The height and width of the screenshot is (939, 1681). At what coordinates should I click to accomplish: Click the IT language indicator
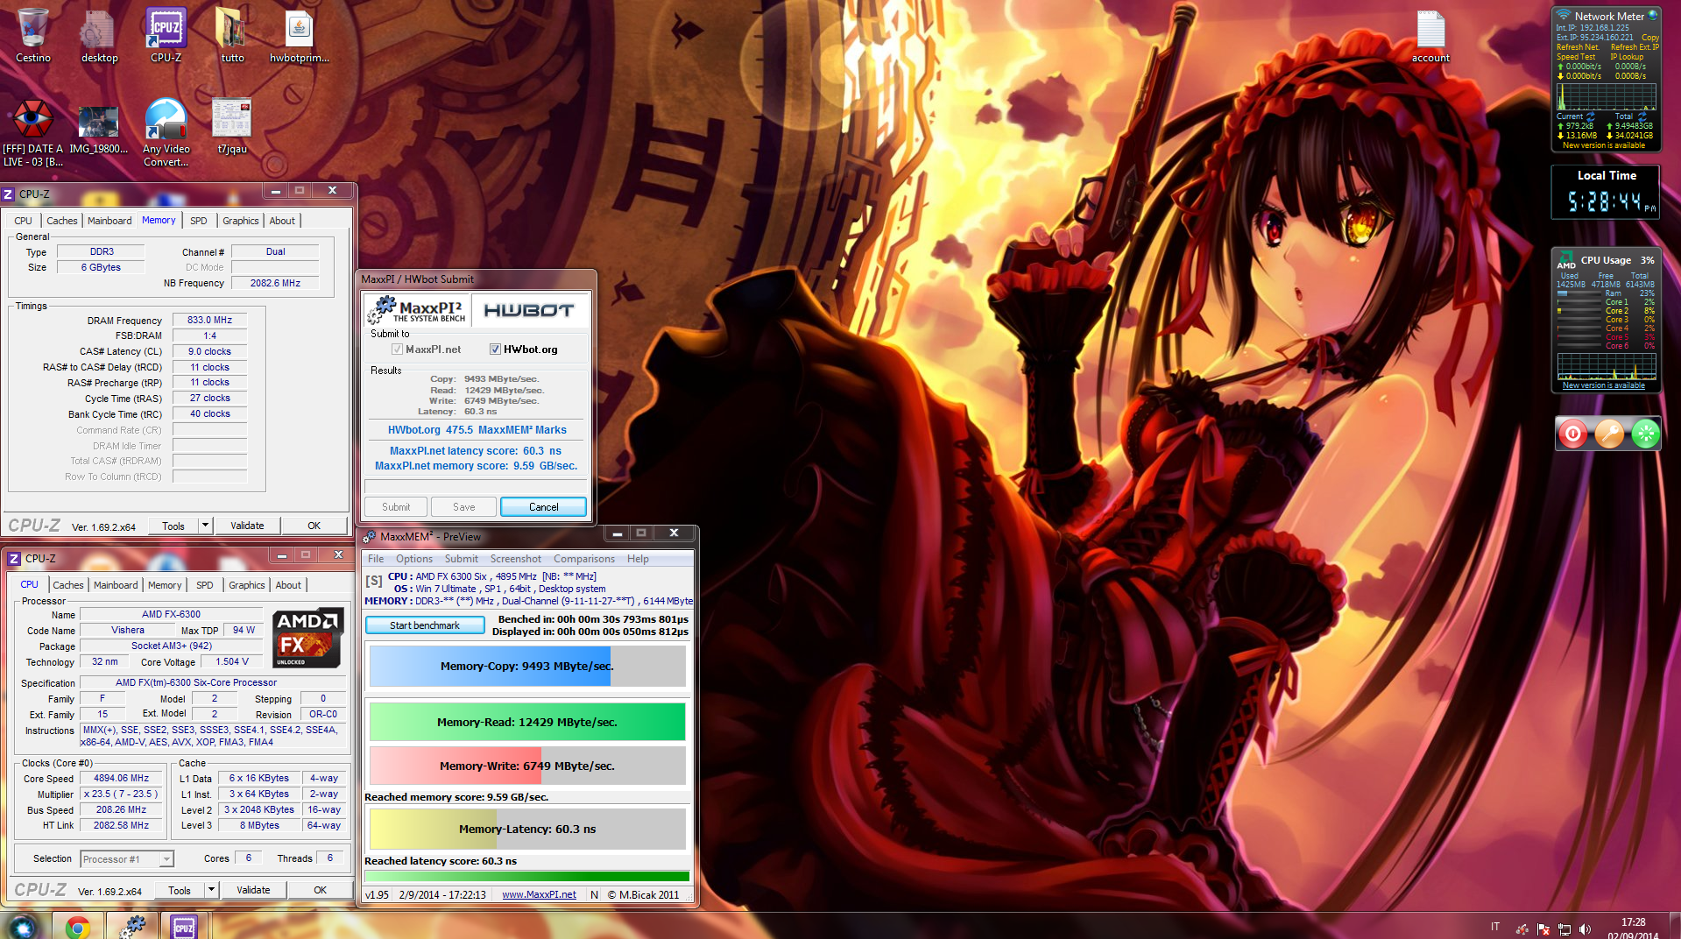click(x=1495, y=927)
